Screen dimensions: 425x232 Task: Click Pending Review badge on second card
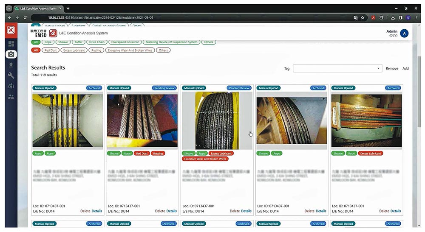pos(164,88)
